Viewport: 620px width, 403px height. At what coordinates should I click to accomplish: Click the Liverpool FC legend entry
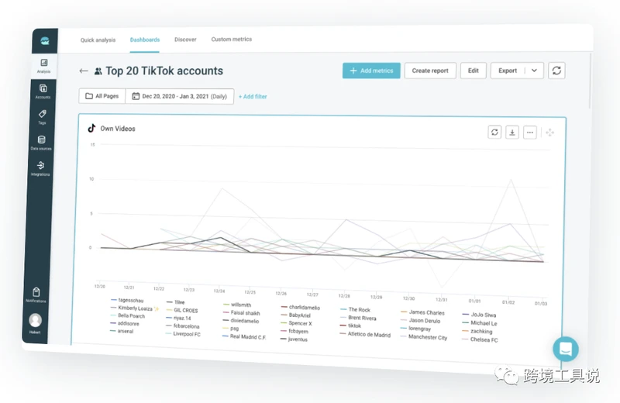[183, 334]
